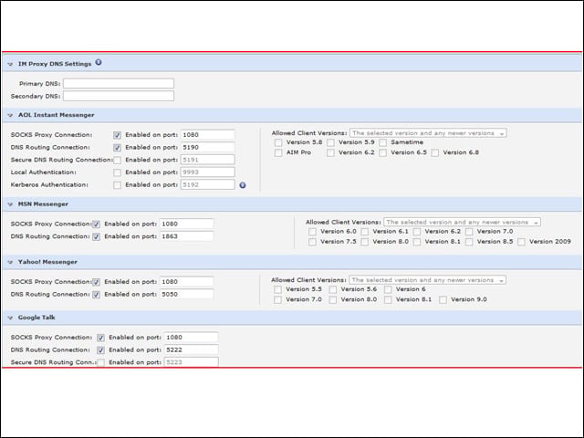Click AOL DNS Routing port field 5190
The image size is (584, 438).
pyautogui.click(x=207, y=147)
